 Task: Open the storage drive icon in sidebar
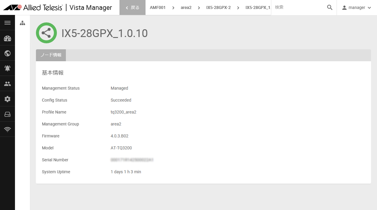(x=7, y=114)
